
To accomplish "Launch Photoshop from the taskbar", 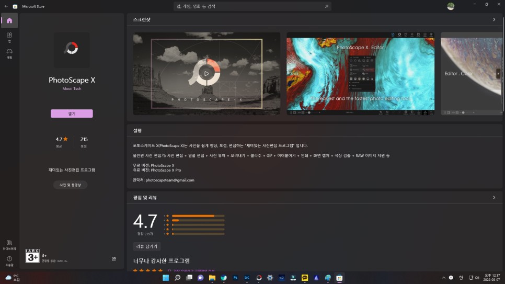I will (x=235, y=278).
